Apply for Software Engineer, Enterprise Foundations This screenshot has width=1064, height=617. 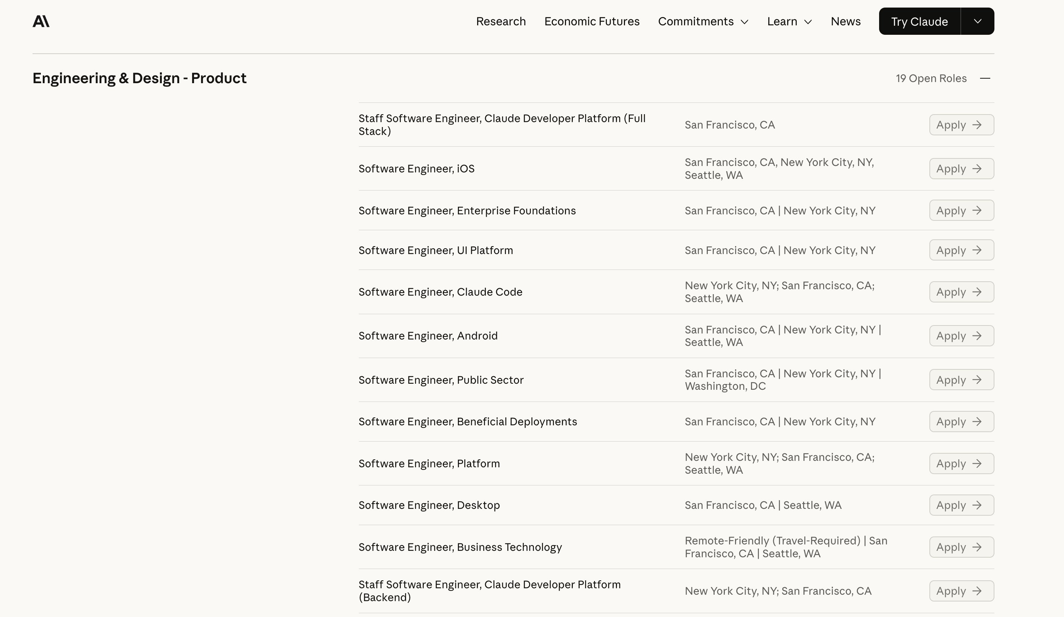click(x=962, y=210)
